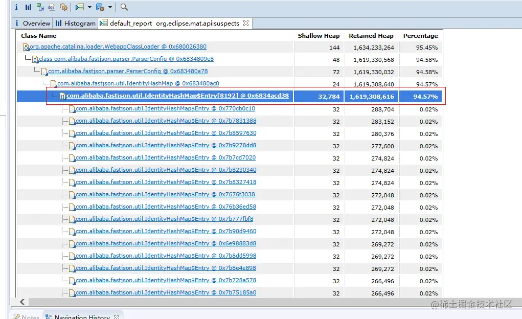Sort by Shallow Heap column
Viewport: 522px width, 319px height.
coord(319,36)
